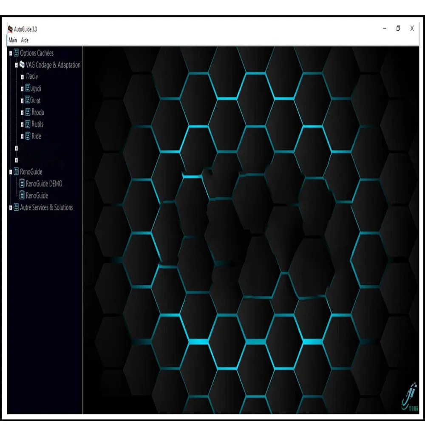Expand the Ride tree node
This screenshot has width=425, height=425.
[22, 136]
